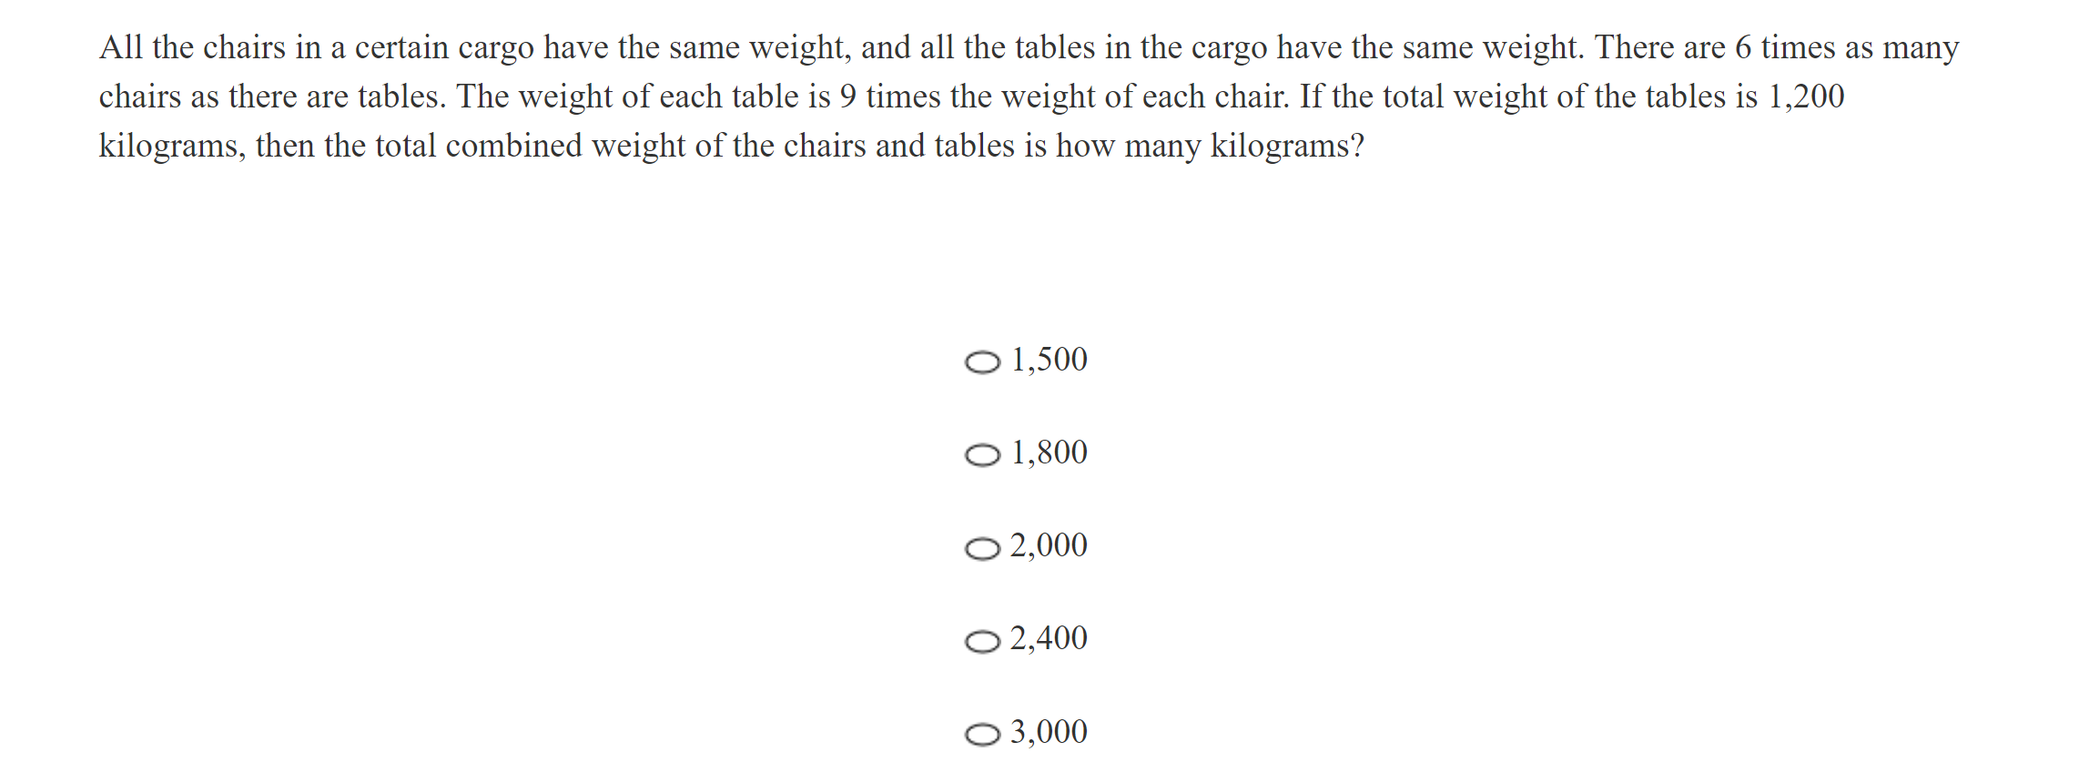2089x783 pixels.
Task: Pick the smallest answer value listed
Action: point(983,361)
